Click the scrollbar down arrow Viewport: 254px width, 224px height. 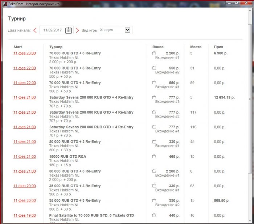point(250,221)
